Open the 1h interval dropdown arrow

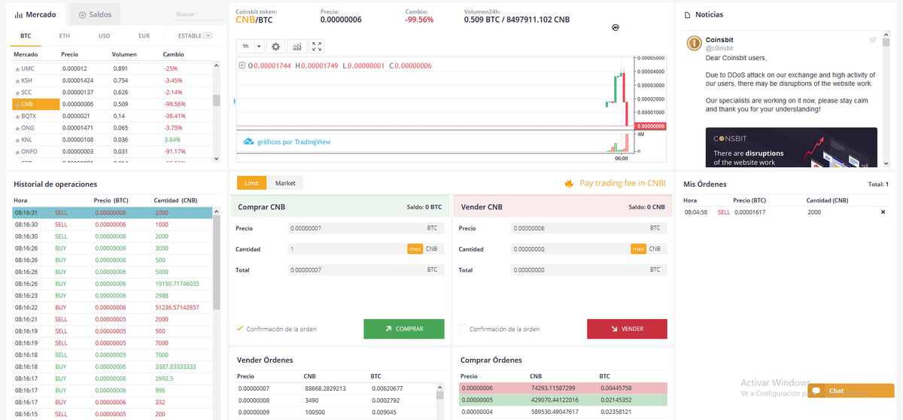[259, 47]
